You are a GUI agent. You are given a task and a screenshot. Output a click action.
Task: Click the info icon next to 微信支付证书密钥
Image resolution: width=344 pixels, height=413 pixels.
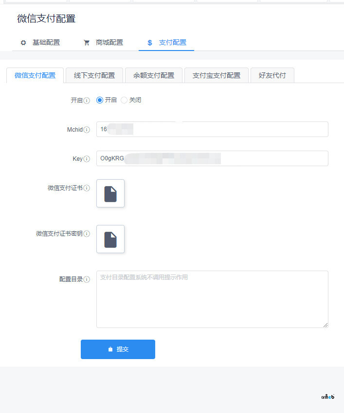(87, 234)
